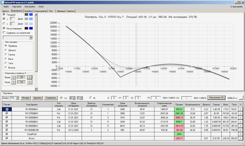This screenshot has width=245, height=146.
Task: Uncheck Расчет for FixedProfit row
Action: (x=7, y=134)
